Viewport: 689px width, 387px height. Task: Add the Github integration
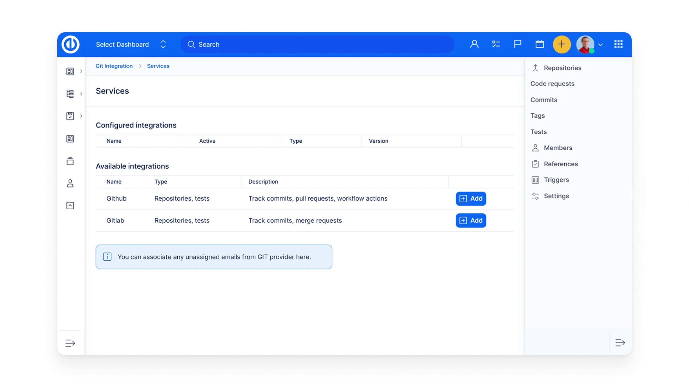point(471,199)
